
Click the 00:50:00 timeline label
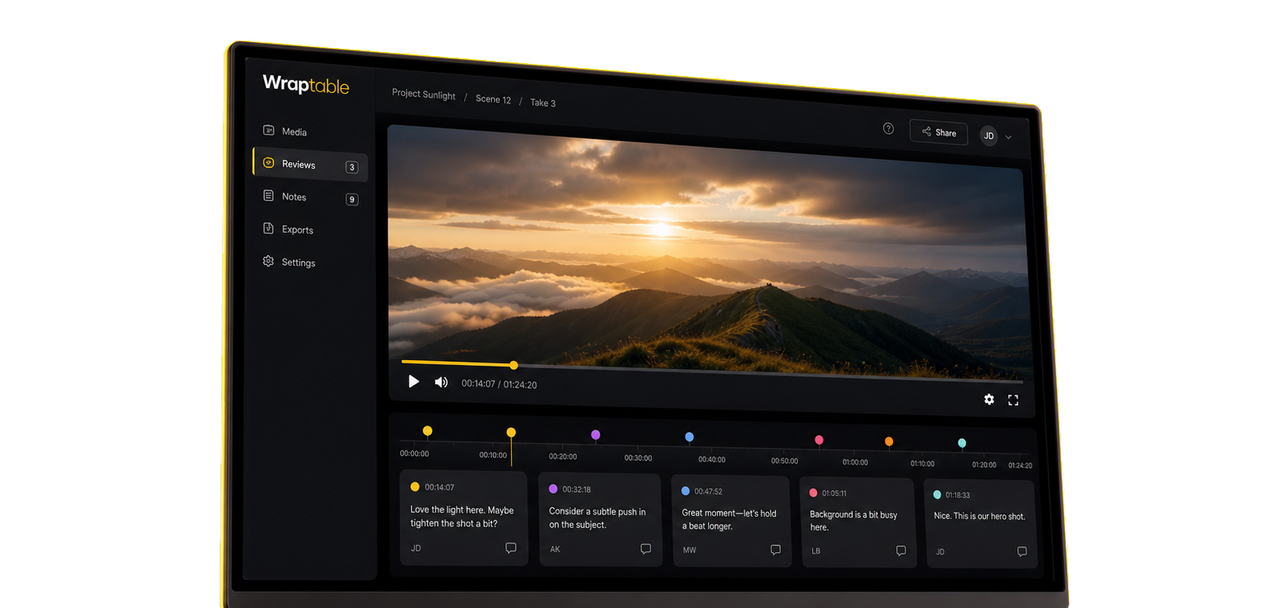coord(785,461)
